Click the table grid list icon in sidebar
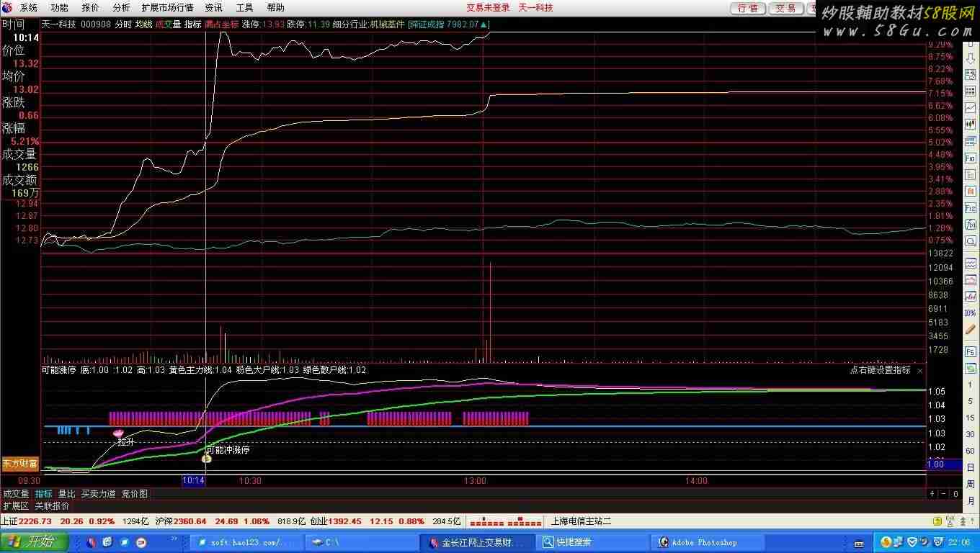Image resolution: width=980 pixels, height=553 pixels. point(971,92)
